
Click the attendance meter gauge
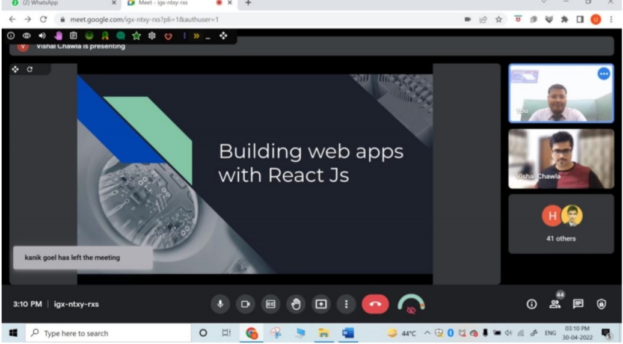[x=411, y=304]
